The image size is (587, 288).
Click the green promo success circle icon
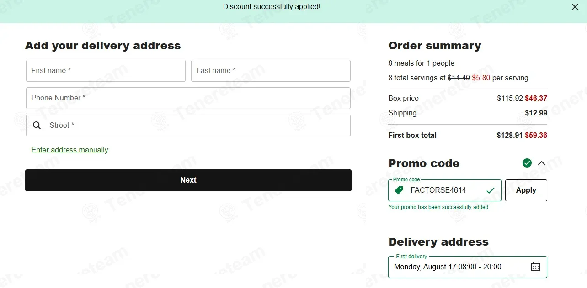[x=527, y=163]
